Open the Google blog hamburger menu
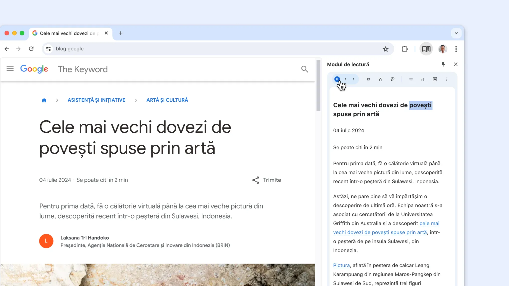This screenshot has height=286, width=509. click(10, 69)
